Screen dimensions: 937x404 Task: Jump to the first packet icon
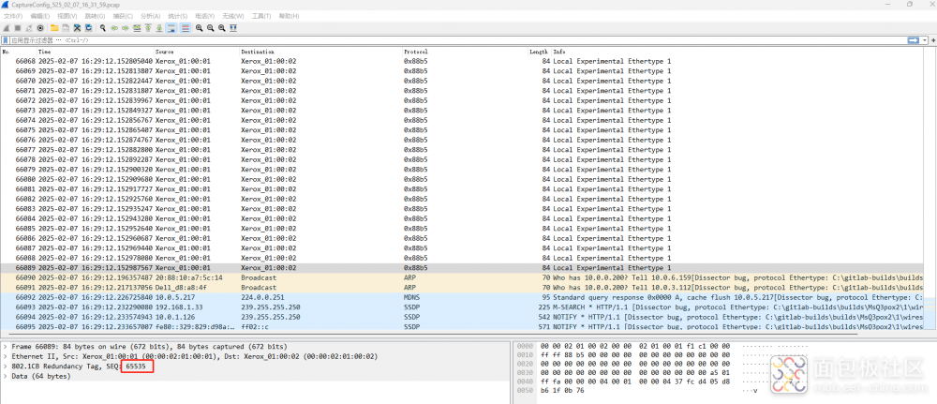point(148,28)
